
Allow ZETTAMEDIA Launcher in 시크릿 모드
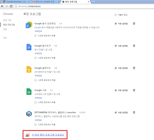(35, 125)
